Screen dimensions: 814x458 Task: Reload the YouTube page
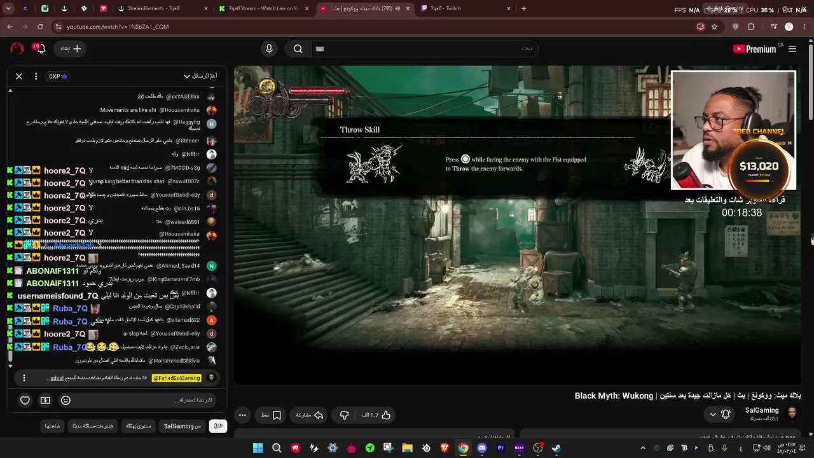[x=40, y=27]
